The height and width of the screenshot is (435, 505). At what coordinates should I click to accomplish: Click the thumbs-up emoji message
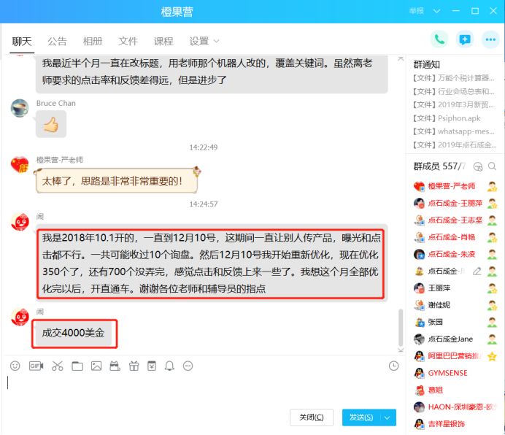51,124
